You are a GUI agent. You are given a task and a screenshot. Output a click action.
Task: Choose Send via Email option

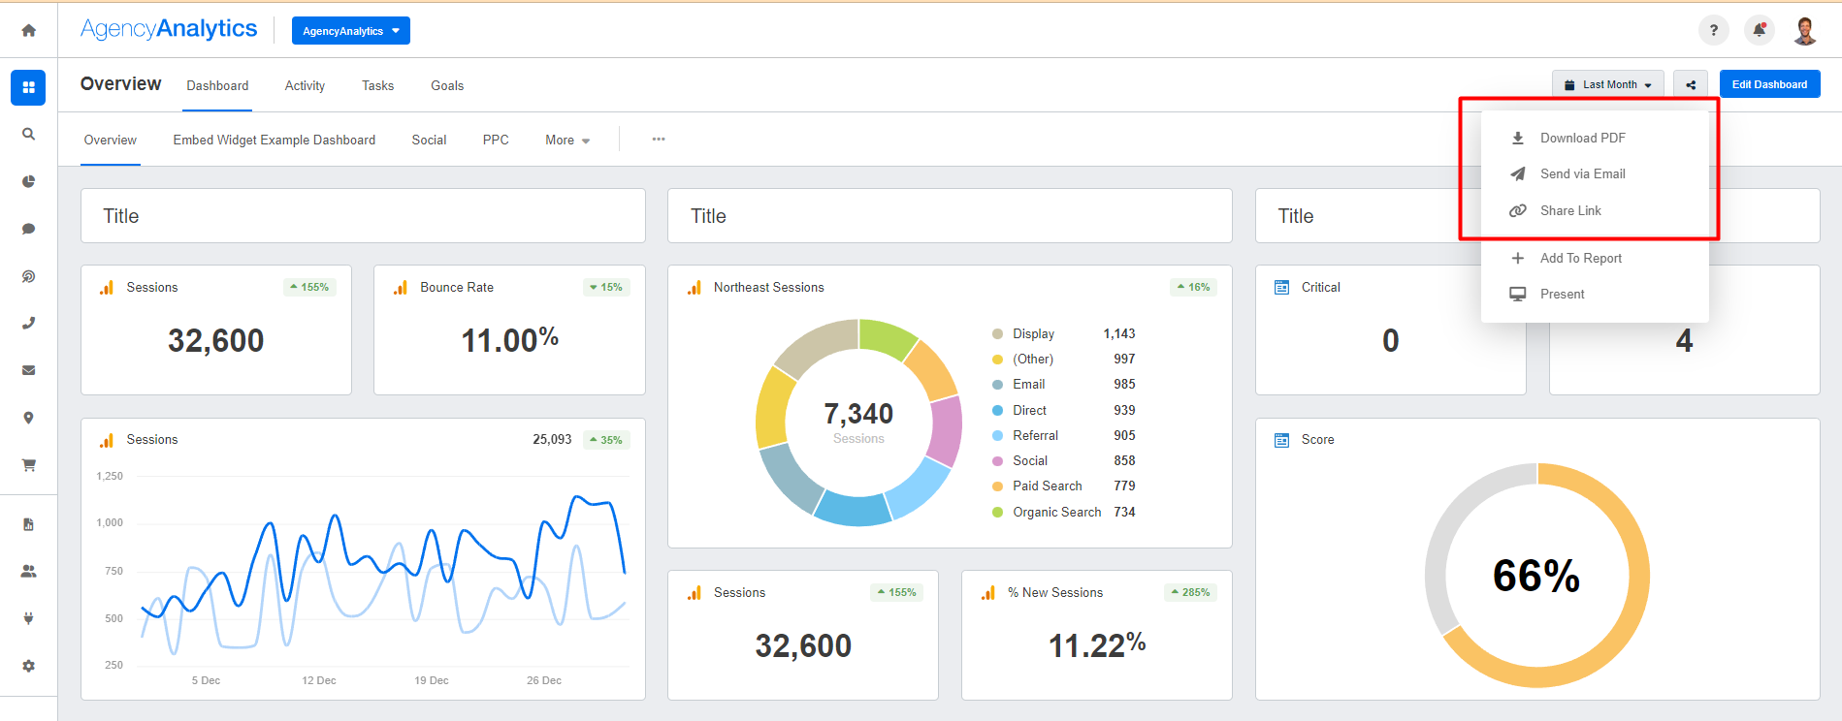pos(1582,174)
